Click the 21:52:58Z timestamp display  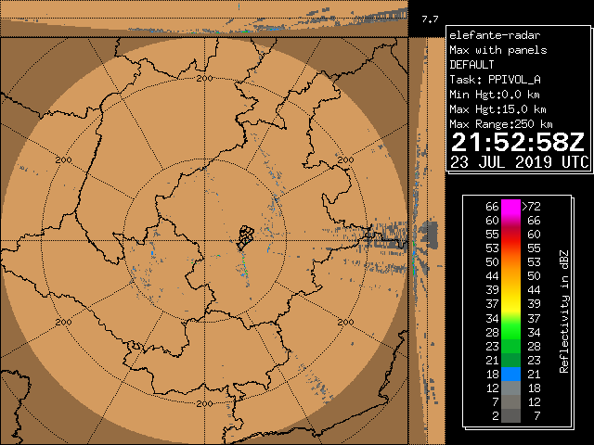click(x=518, y=142)
